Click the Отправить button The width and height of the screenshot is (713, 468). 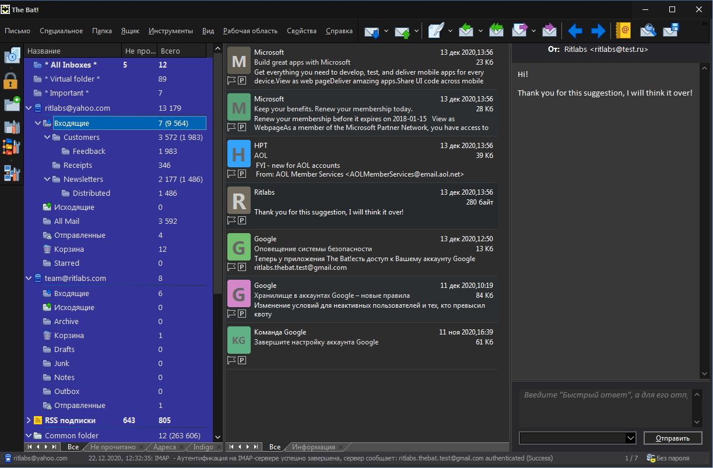[x=673, y=438]
